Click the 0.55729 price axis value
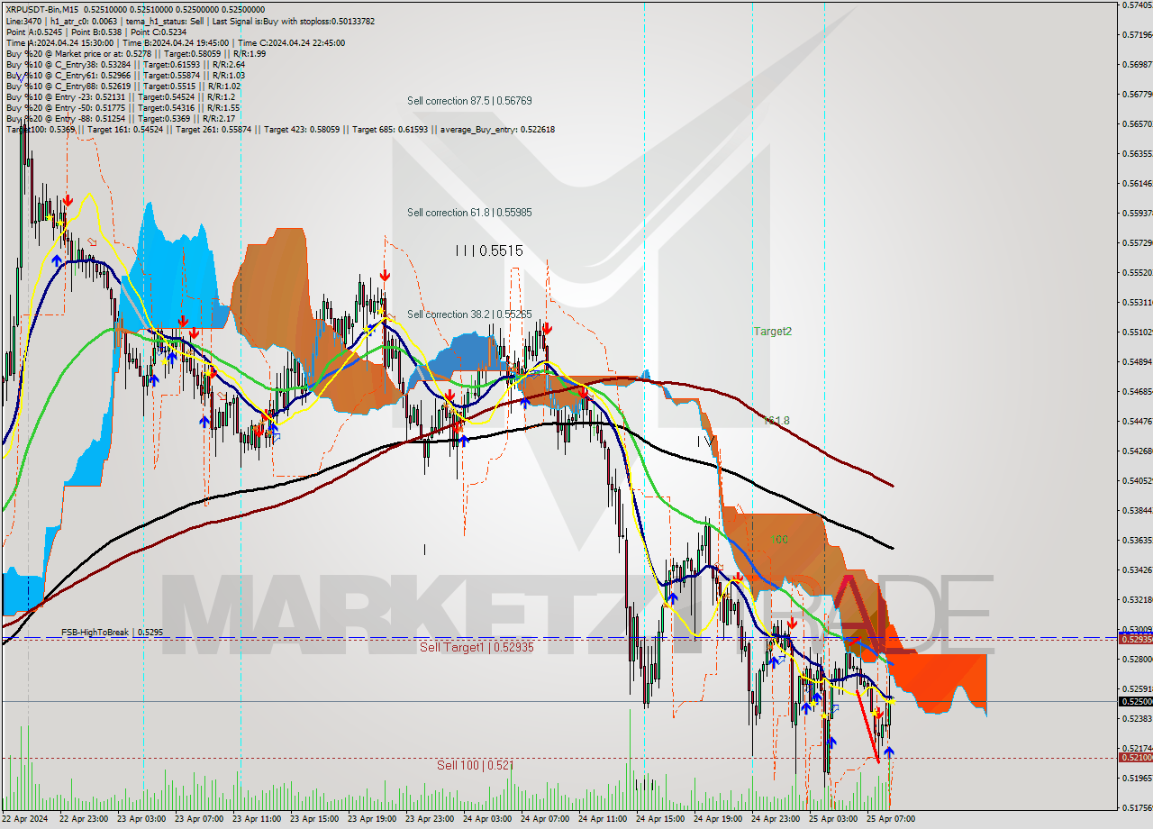 [1136, 243]
